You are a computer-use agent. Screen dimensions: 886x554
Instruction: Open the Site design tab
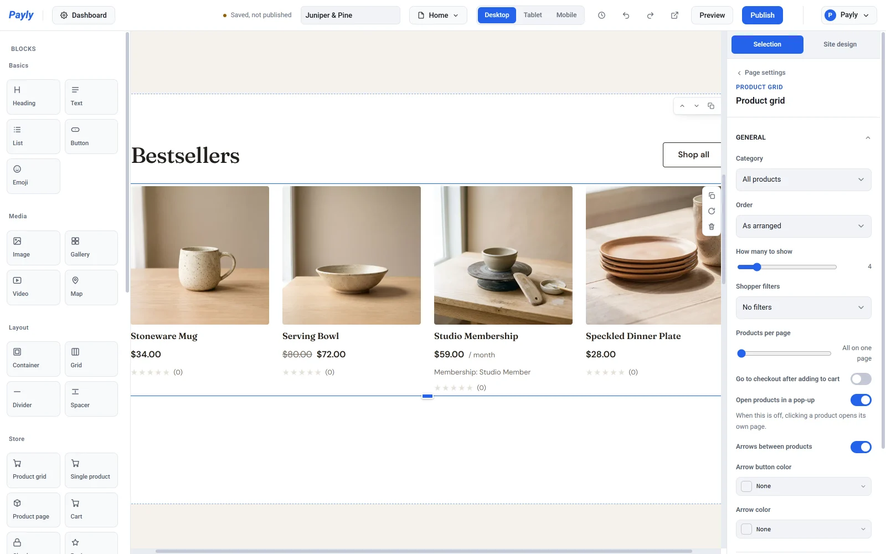(x=839, y=44)
